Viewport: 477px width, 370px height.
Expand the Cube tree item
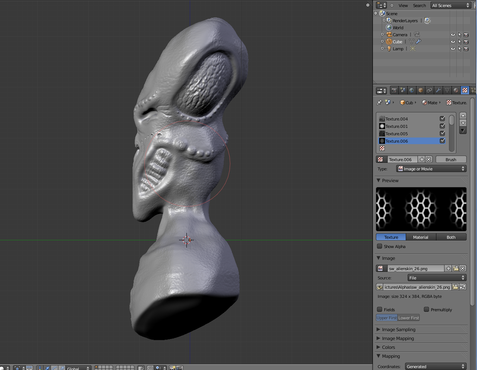pos(382,41)
